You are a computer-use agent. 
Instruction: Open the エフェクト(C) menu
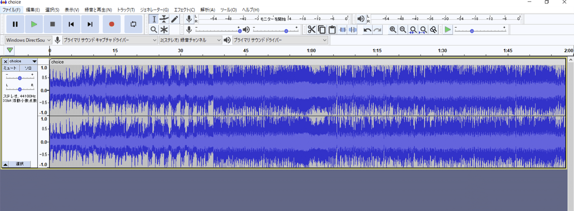[184, 10]
